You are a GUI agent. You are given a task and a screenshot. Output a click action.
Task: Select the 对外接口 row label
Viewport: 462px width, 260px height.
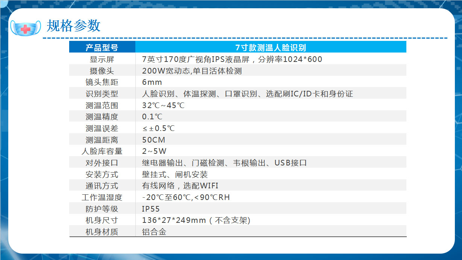point(102,163)
